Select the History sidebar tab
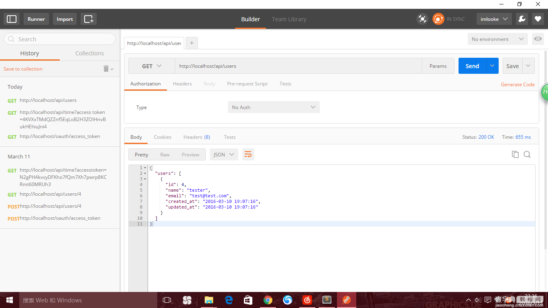 click(x=30, y=53)
